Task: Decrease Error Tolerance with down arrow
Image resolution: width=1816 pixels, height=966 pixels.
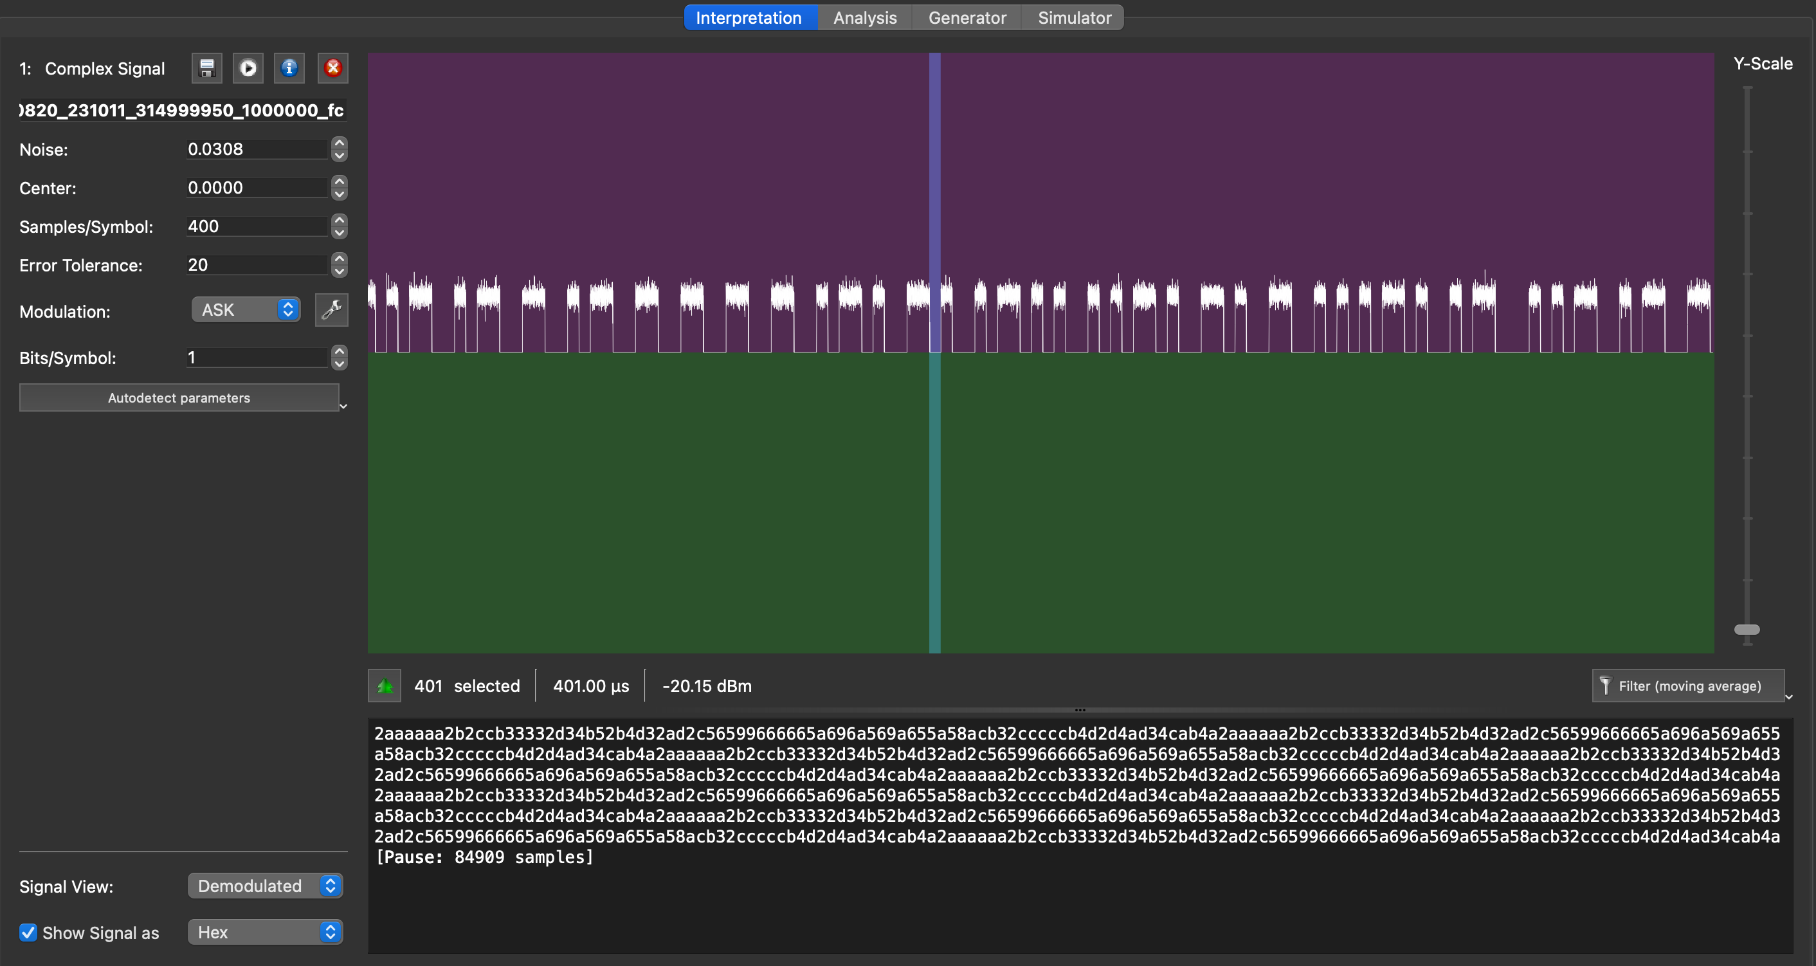Action: 340,272
